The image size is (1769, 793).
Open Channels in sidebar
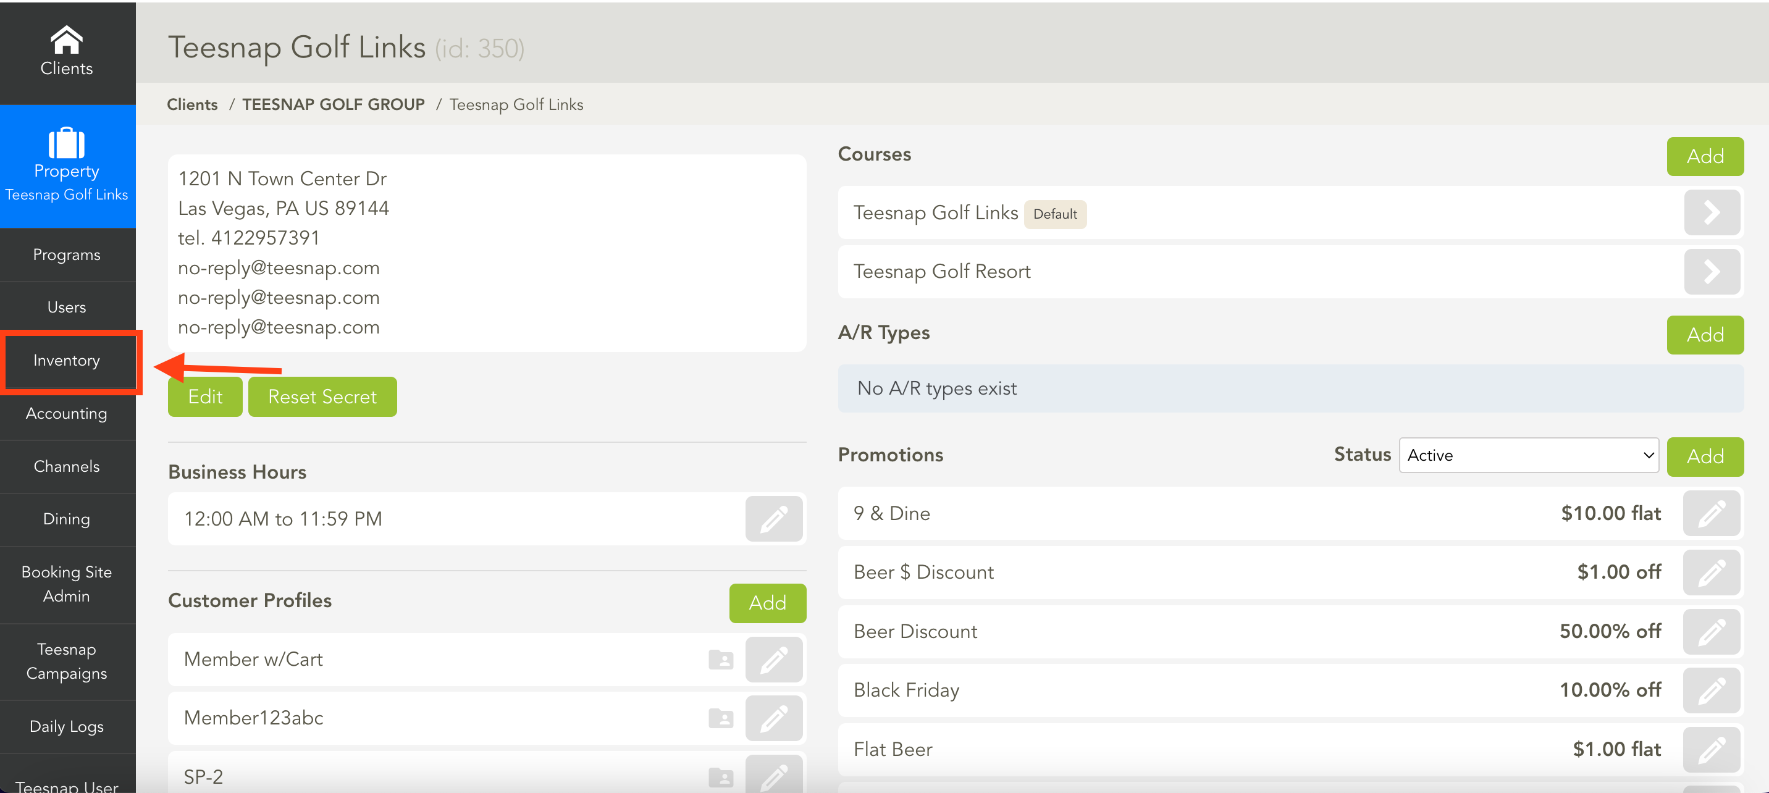pos(67,466)
